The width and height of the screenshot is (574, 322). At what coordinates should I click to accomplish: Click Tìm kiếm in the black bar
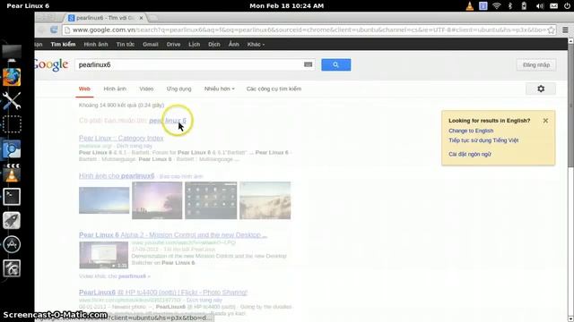click(x=63, y=44)
